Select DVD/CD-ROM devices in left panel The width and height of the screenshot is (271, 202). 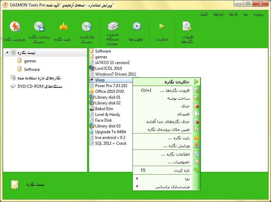[x=40, y=86]
